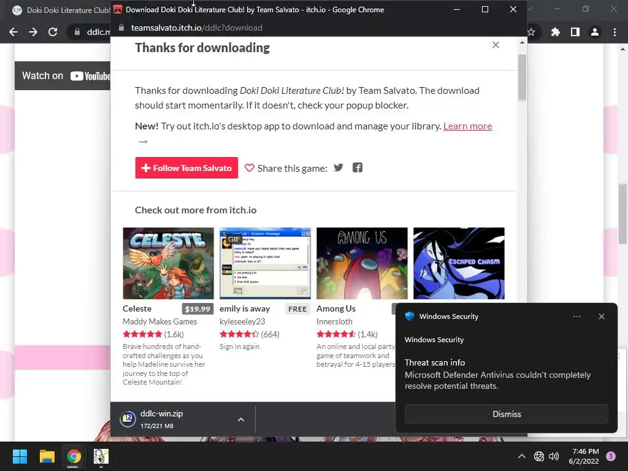
Task: Open Chrome three-dot menu in background window
Action: pyautogui.click(x=615, y=32)
